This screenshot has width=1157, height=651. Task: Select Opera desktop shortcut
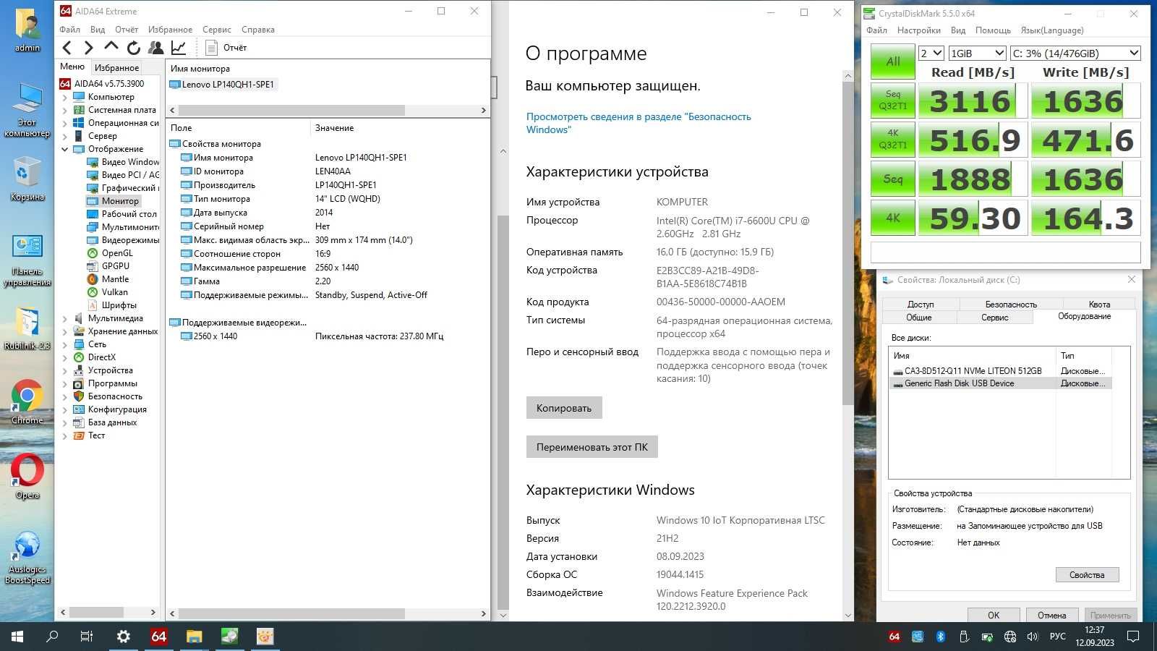click(x=27, y=476)
